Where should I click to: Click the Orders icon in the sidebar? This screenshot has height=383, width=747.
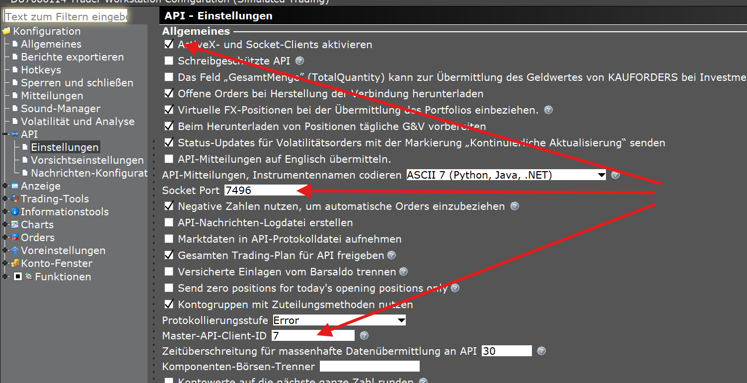pos(15,238)
